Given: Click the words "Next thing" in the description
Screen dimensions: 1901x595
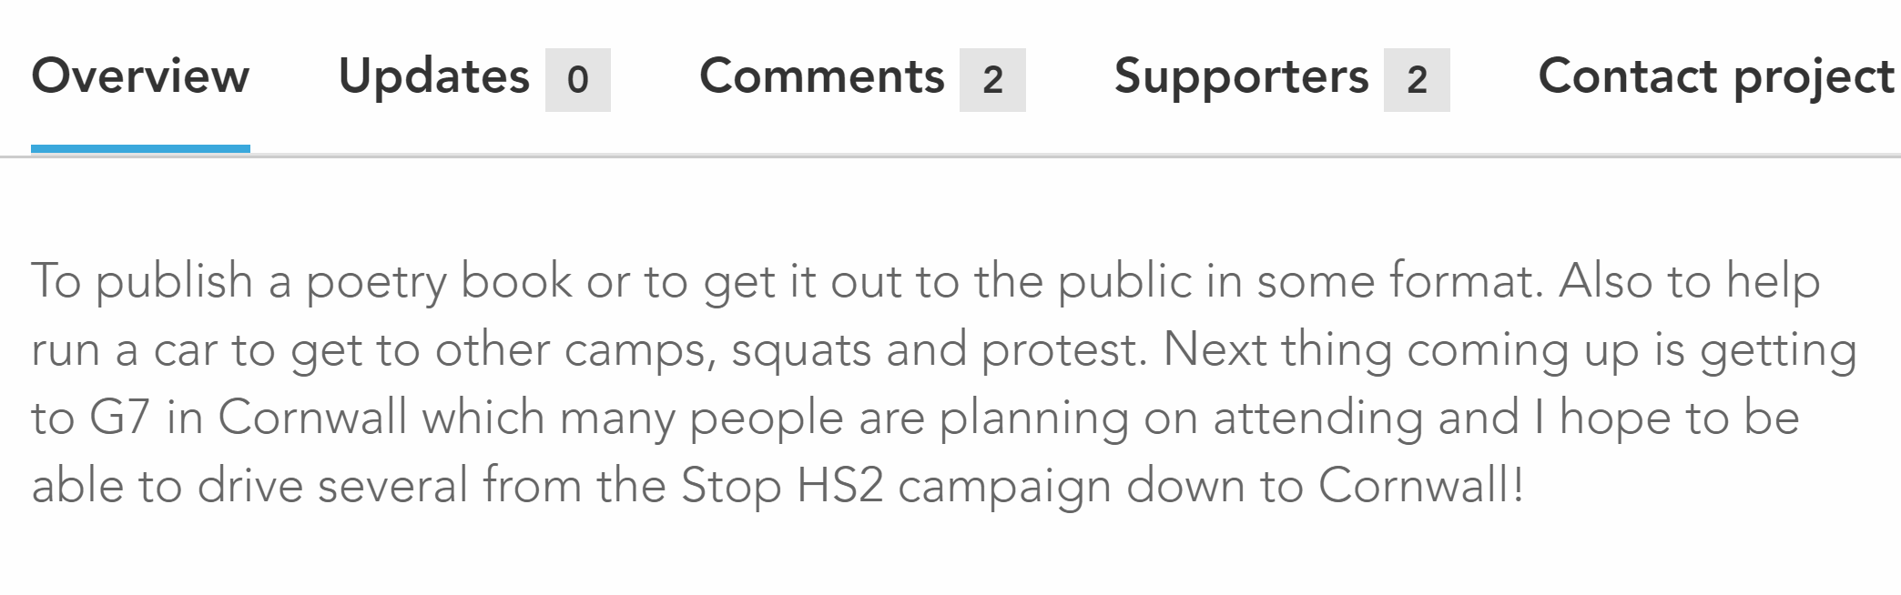Looking at the screenshot, I should (x=1277, y=350).
